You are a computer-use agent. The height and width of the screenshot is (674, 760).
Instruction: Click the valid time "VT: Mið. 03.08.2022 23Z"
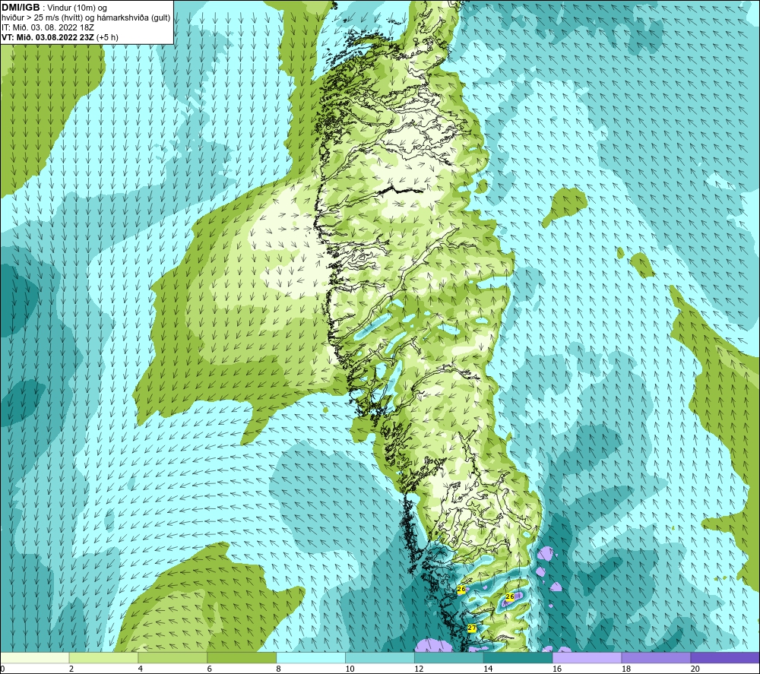[x=47, y=37]
